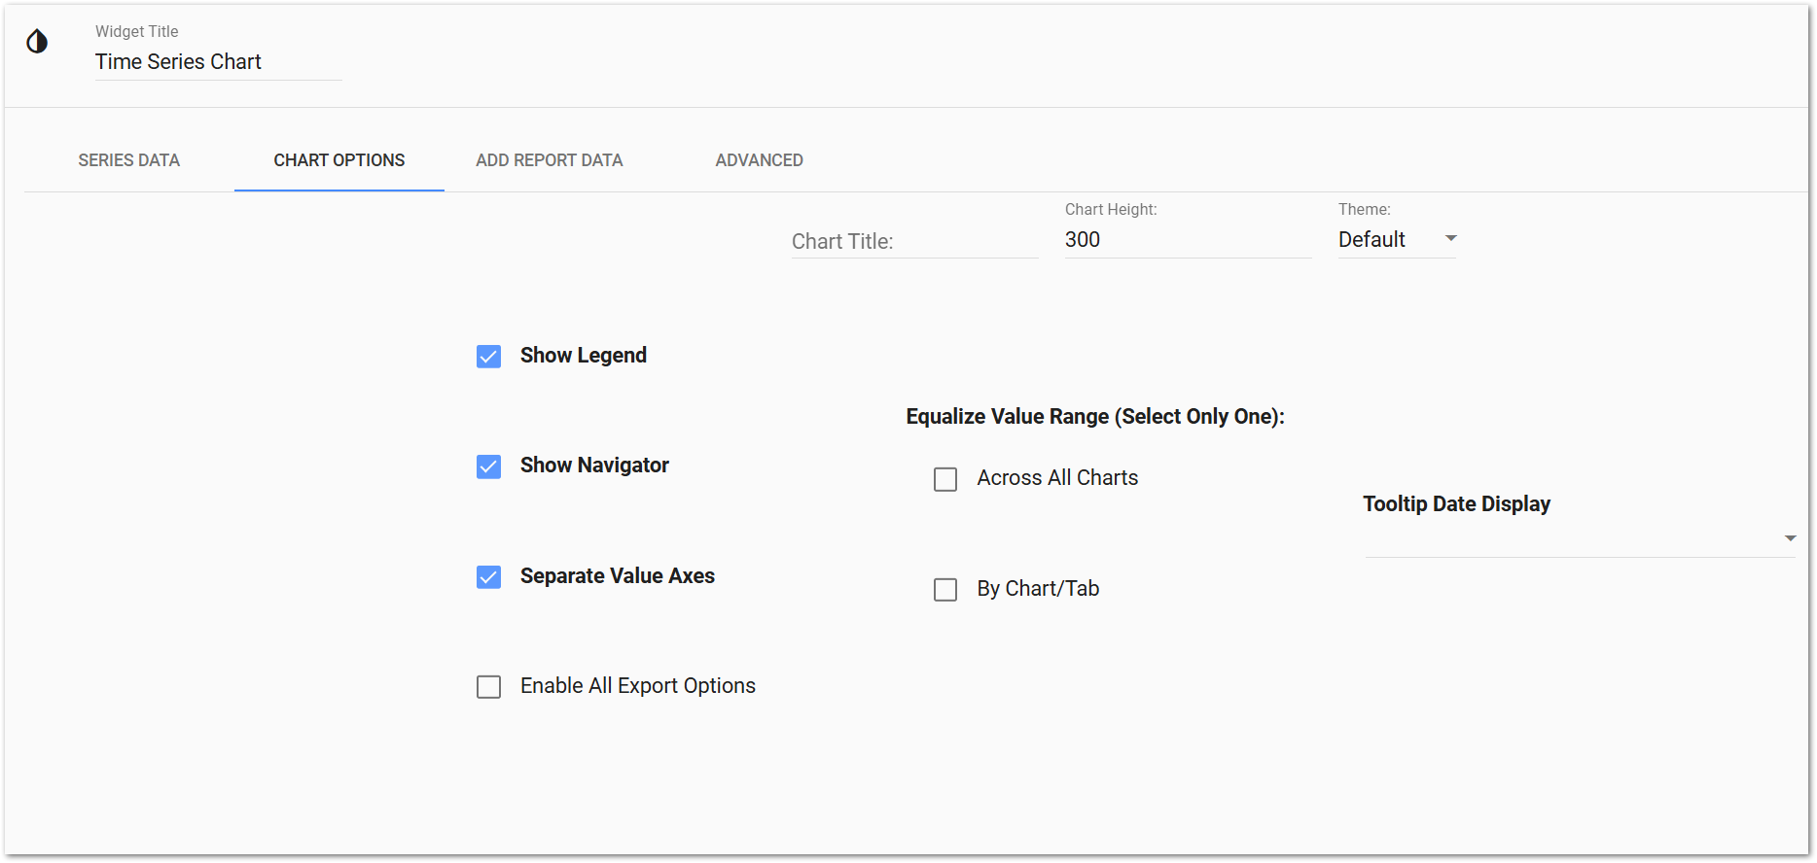Tick the By Chart/Tab checkbox
The width and height of the screenshot is (1817, 863).
[x=945, y=590]
